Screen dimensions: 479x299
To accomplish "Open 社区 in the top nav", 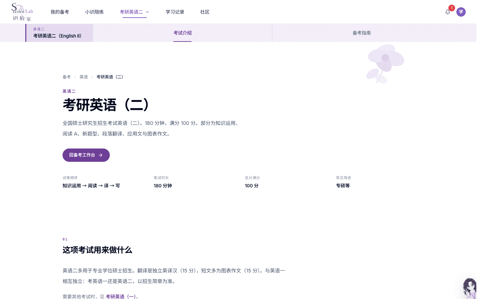I will (x=205, y=12).
